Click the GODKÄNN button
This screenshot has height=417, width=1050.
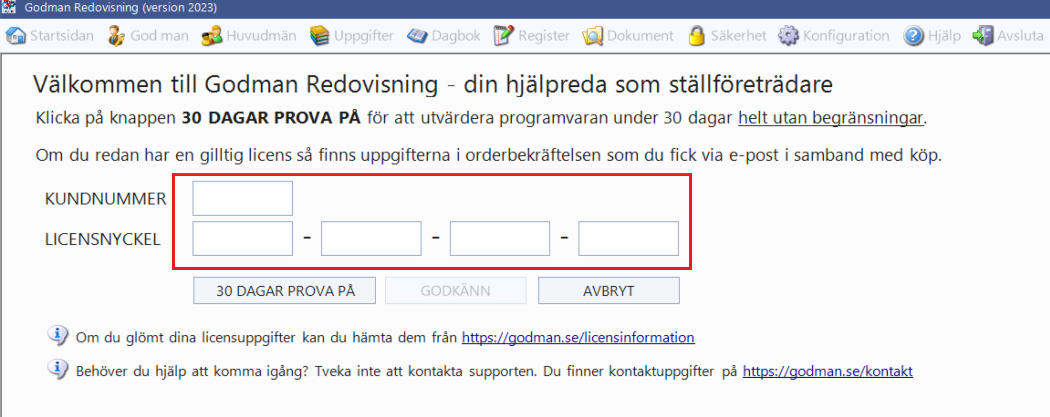click(455, 291)
